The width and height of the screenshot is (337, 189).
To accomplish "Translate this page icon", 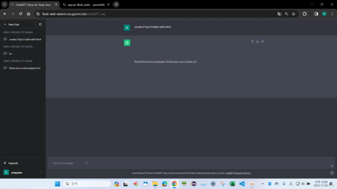I will coord(280,14).
